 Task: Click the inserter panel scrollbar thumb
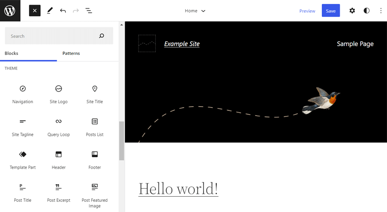tap(121, 141)
